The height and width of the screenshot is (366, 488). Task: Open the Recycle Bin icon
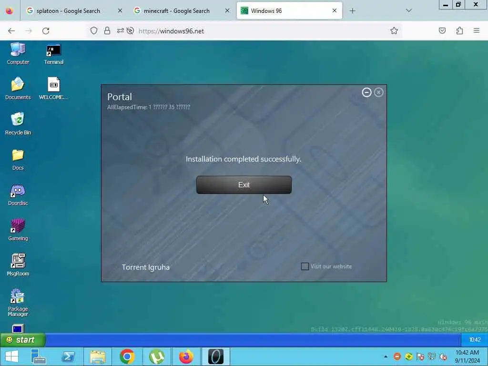click(18, 123)
